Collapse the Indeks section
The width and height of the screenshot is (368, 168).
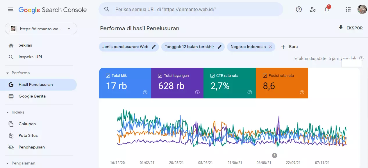(8, 112)
